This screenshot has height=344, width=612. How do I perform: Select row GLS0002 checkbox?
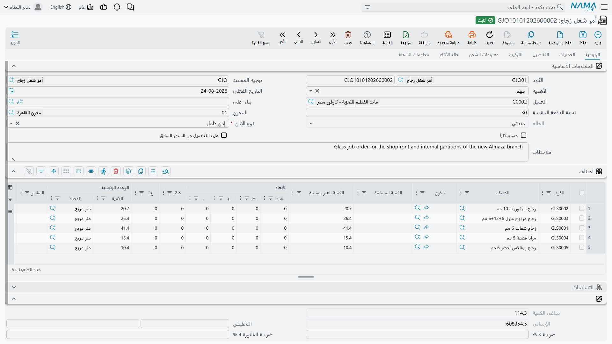click(x=582, y=209)
